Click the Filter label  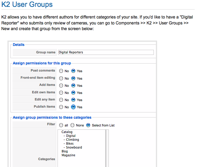pos(51,124)
